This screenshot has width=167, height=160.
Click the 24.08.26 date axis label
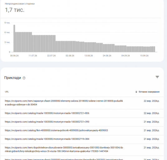tap(107, 56)
